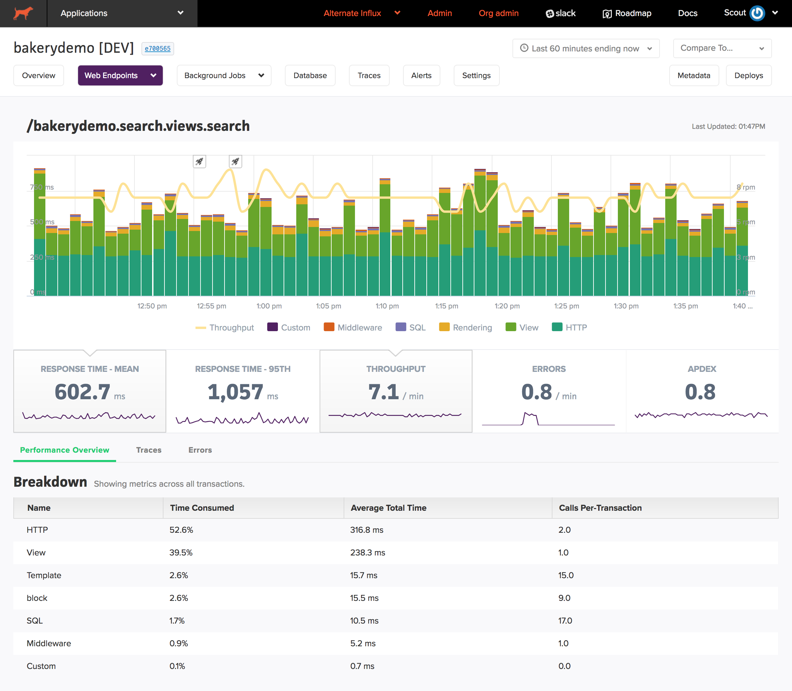The width and height of the screenshot is (792, 691).
Task: Open the Org admin link
Action: click(499, 13)
